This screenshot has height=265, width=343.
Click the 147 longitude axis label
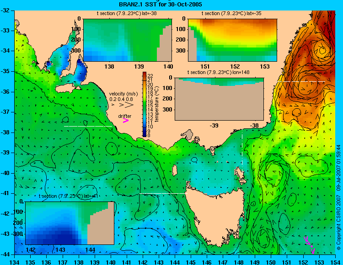click(x=223, y=262)
